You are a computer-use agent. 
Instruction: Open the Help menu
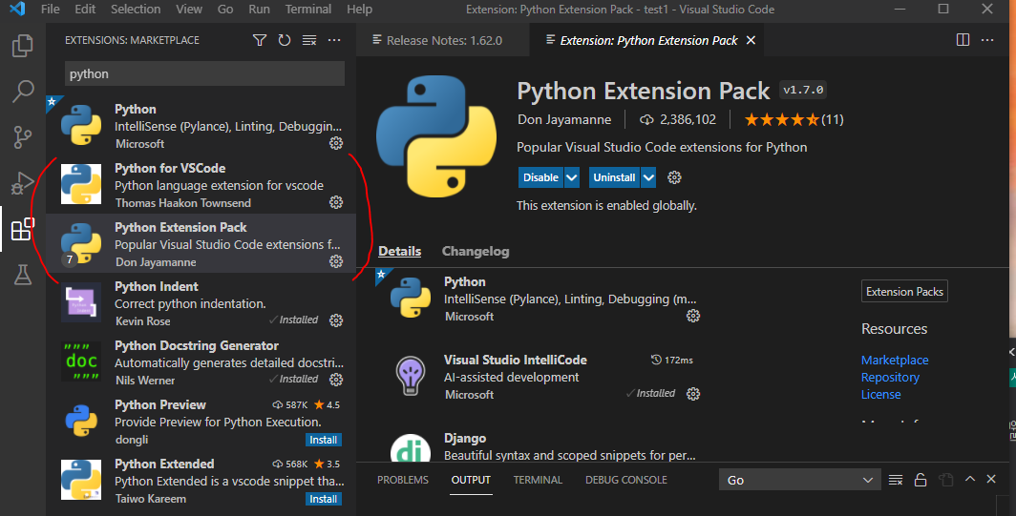tap(360, 10)
